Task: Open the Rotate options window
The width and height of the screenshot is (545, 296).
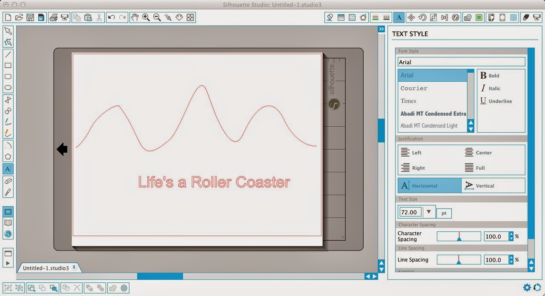Action: point(422,17)
